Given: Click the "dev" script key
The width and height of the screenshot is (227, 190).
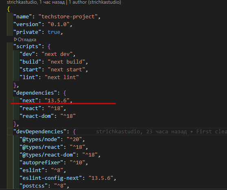Looking at the screenshot, I should [x=27, y=54].
